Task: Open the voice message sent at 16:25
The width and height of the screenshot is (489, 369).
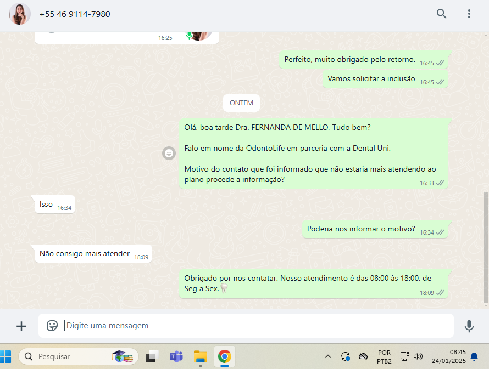Action: (x=126, y=37)
